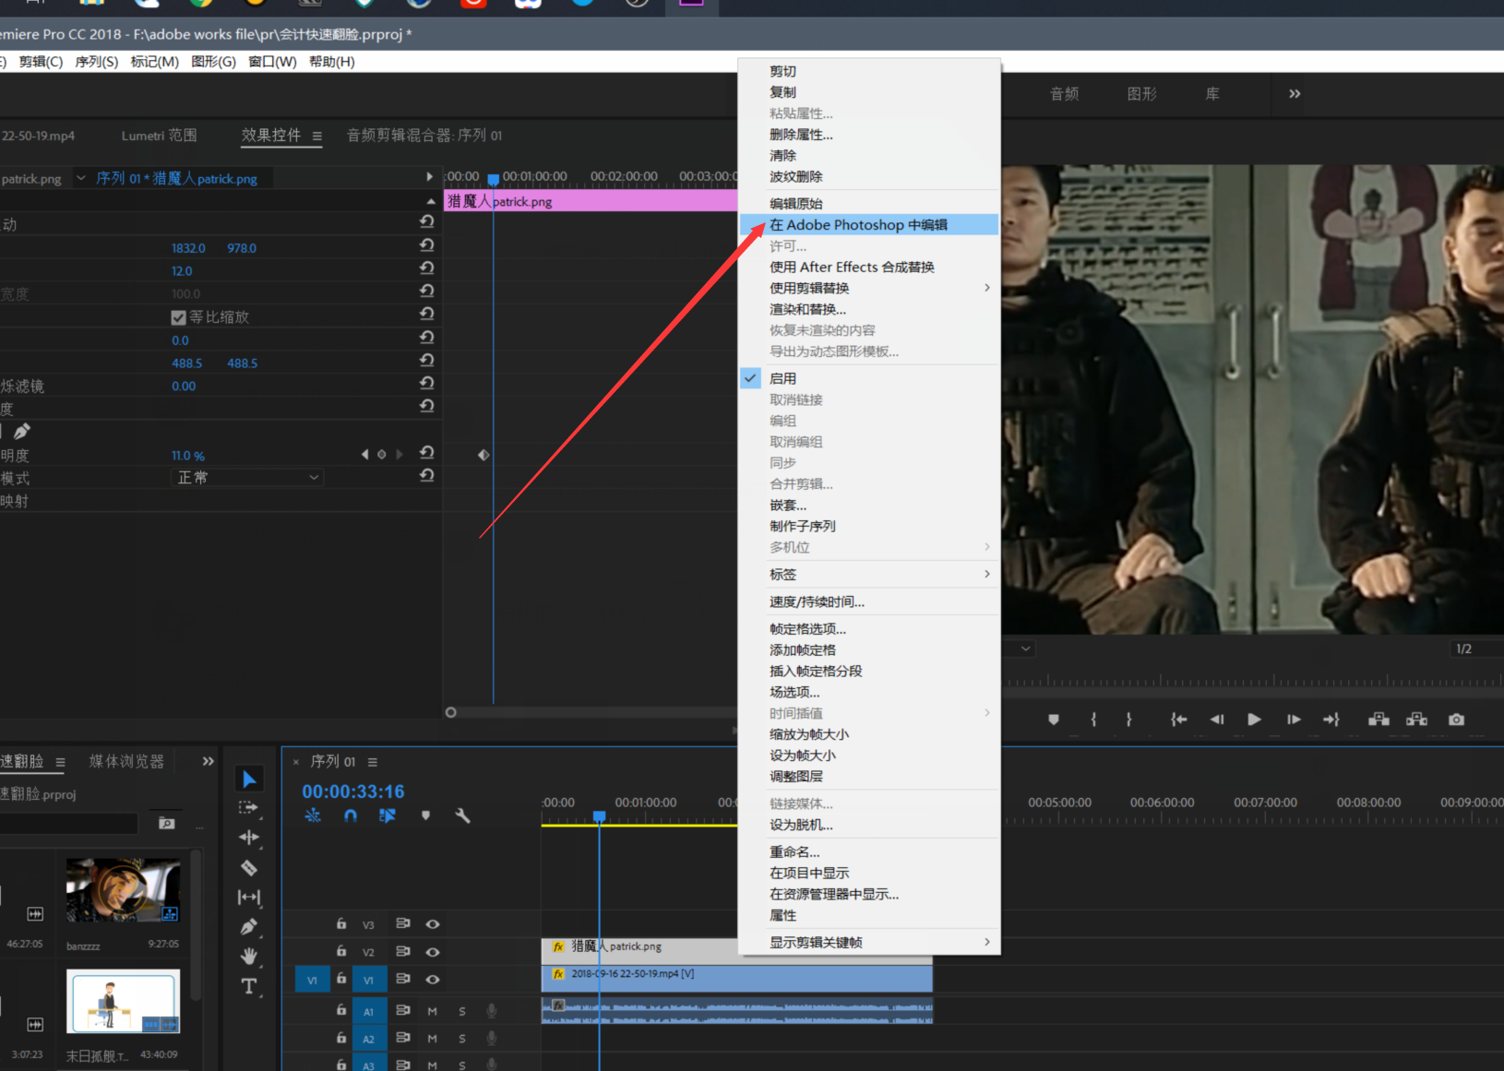
Task: Expand 显示剪辑关键帧 submenu
Action: [x=868, y=942]
